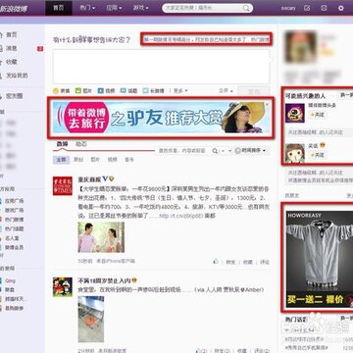The width and height of the screenshot is (353, 353).
Task: Open the user profile avatar at right
Action: pyautogui.click(x=301, y=47)
